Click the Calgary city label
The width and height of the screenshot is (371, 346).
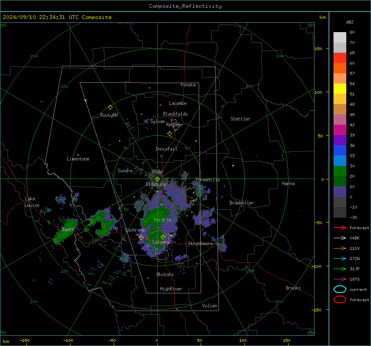click(161, 242)
